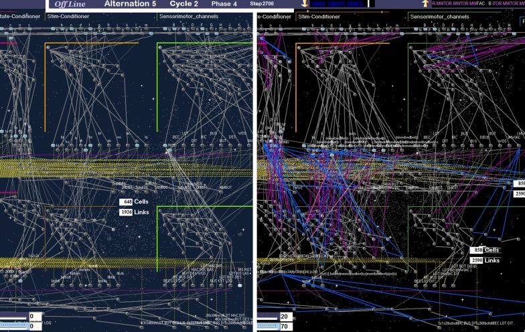Click the 648 Cells value box
The width and height of the screenshot is (525, 332).
[x=126, y=202]
